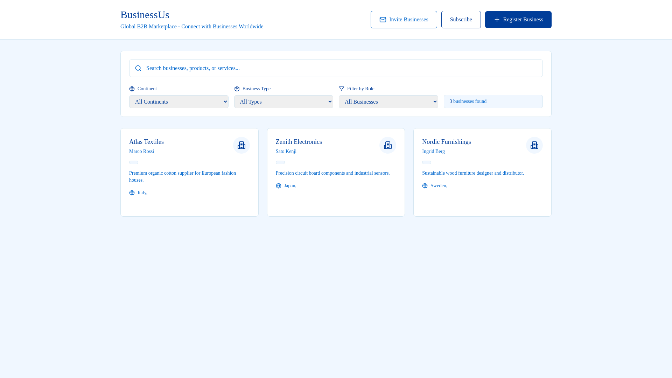Click the Continent filter label

coord(147,89)
